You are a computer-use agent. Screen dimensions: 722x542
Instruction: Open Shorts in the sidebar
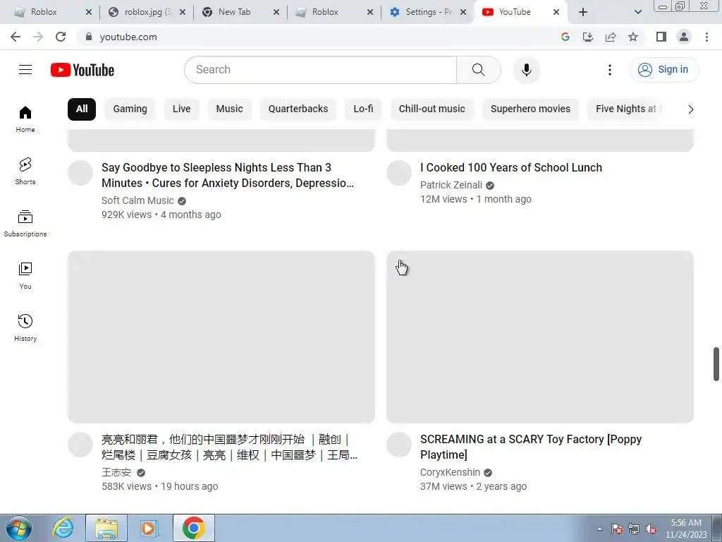pos(25,171)
